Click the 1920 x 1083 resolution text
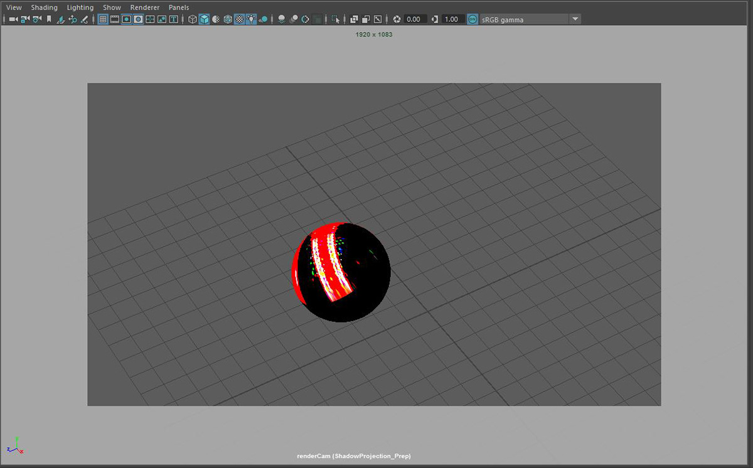753x468 pixels. (x=374, y=35)
